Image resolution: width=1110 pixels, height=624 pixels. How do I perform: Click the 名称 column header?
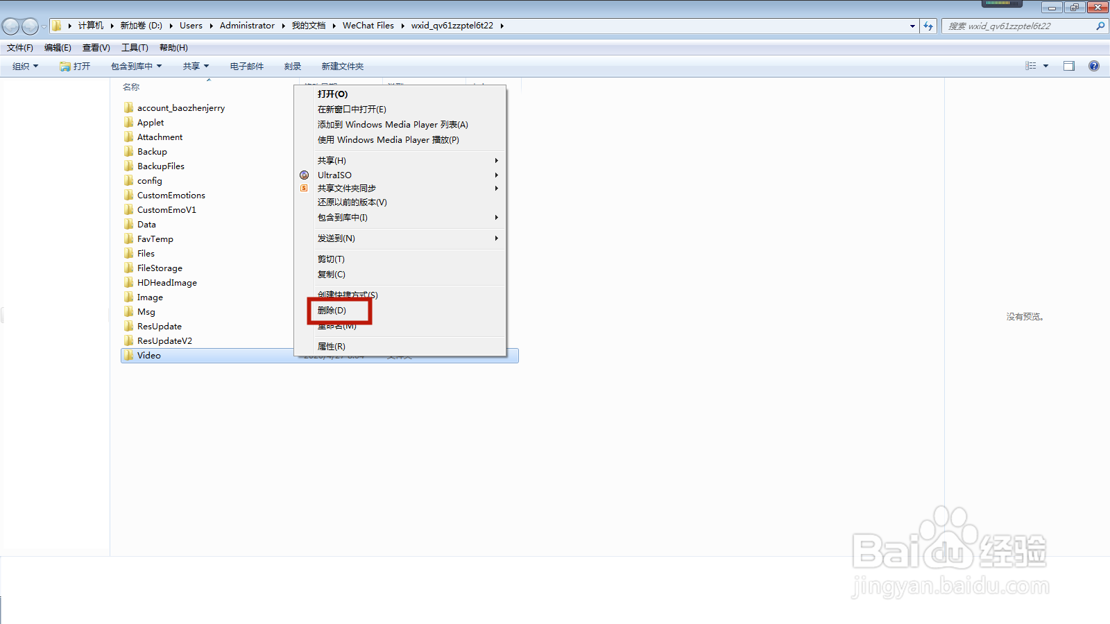131,87
